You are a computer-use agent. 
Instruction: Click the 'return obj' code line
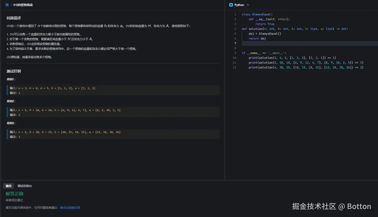pyautogui.click(x=257, y=39)
